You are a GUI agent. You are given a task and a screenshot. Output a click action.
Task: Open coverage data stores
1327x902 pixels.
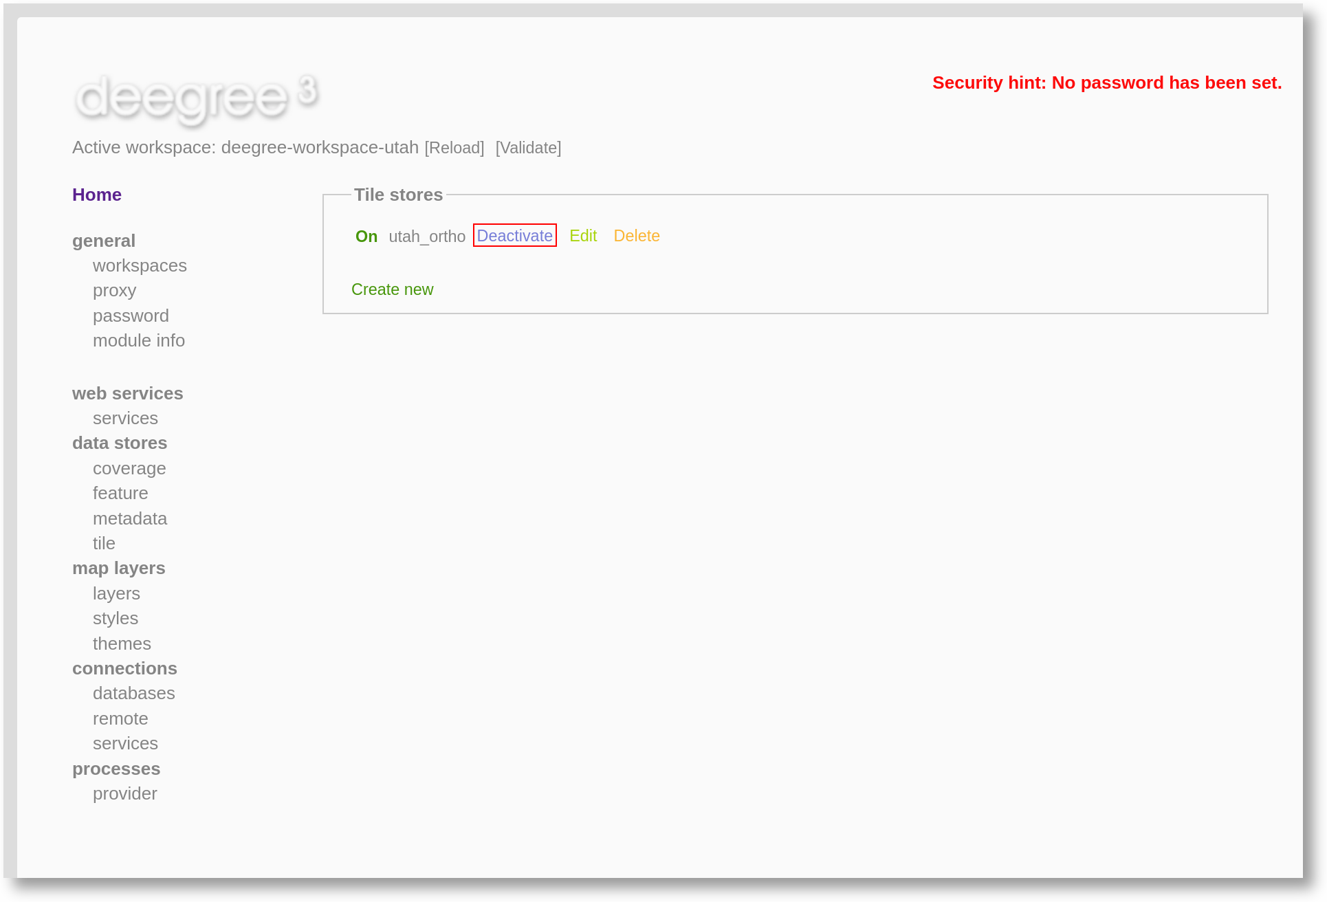click(x=129, y=468)
